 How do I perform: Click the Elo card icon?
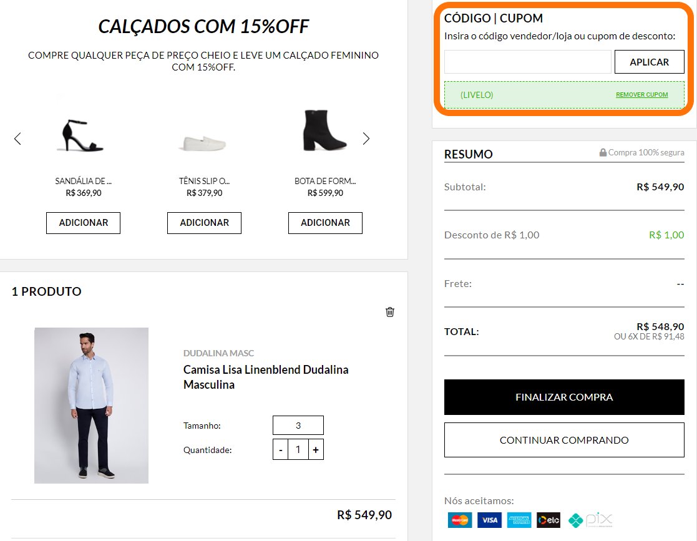click(x=548, y=520)
